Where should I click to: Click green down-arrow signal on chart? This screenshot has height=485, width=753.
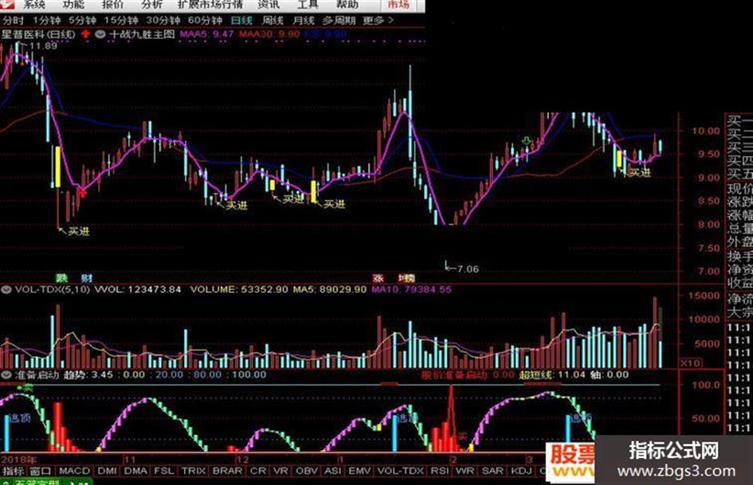527,141
